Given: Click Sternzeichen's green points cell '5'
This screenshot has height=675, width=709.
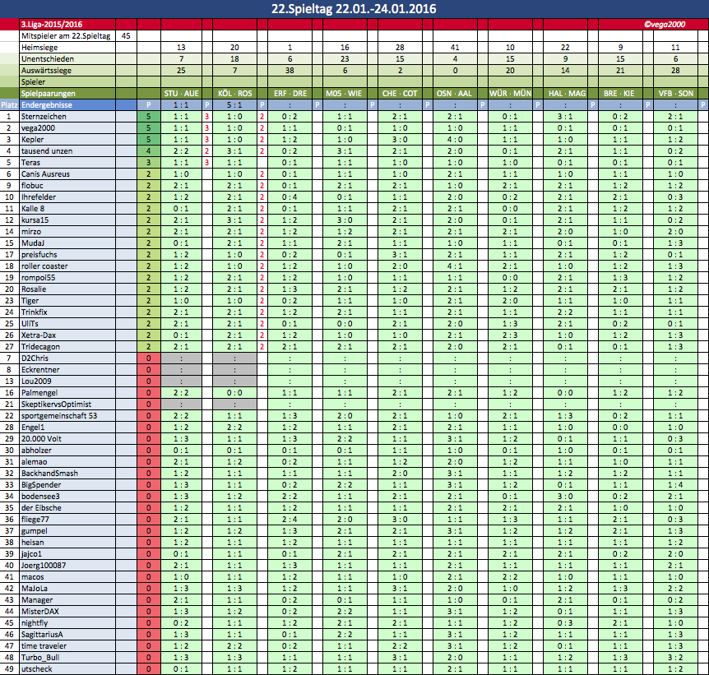Looking at the screenshot, I should (x=149, y=117).
